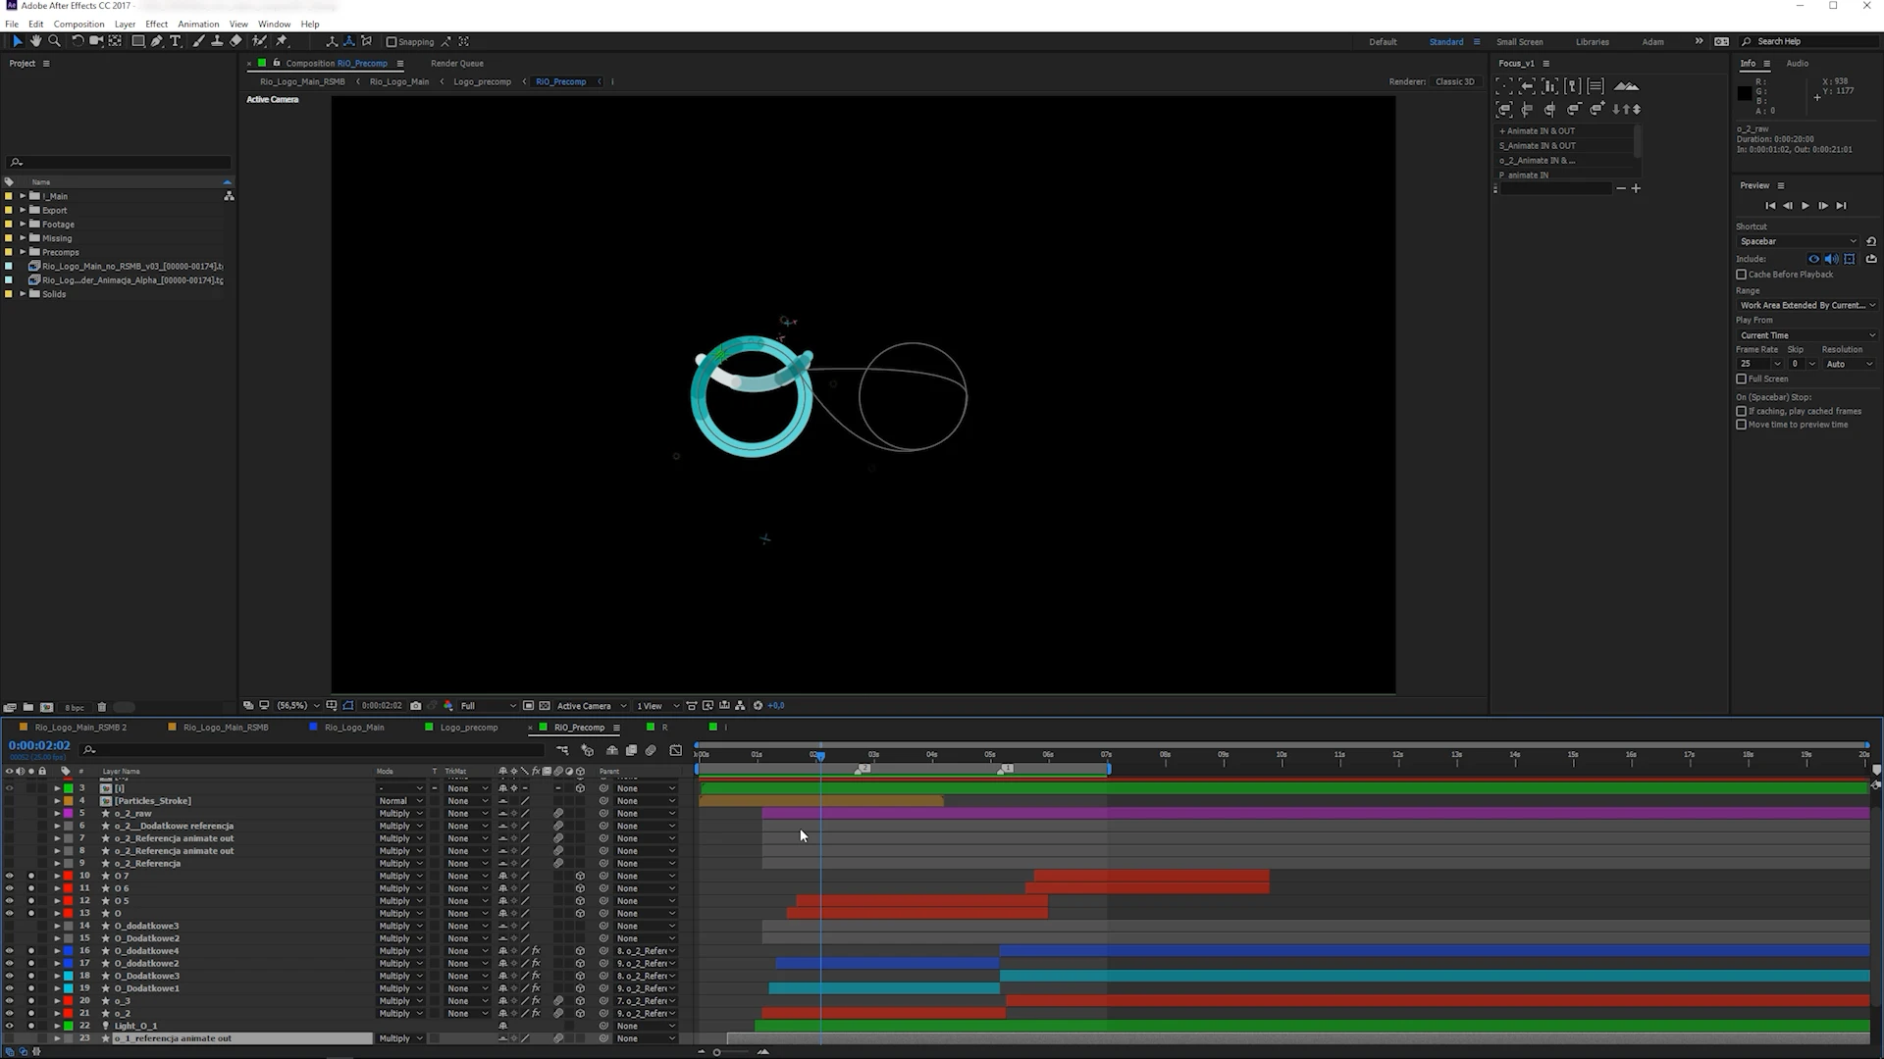Enable the Snapping checkbox
The image size is (1884, 1059).
392,42
